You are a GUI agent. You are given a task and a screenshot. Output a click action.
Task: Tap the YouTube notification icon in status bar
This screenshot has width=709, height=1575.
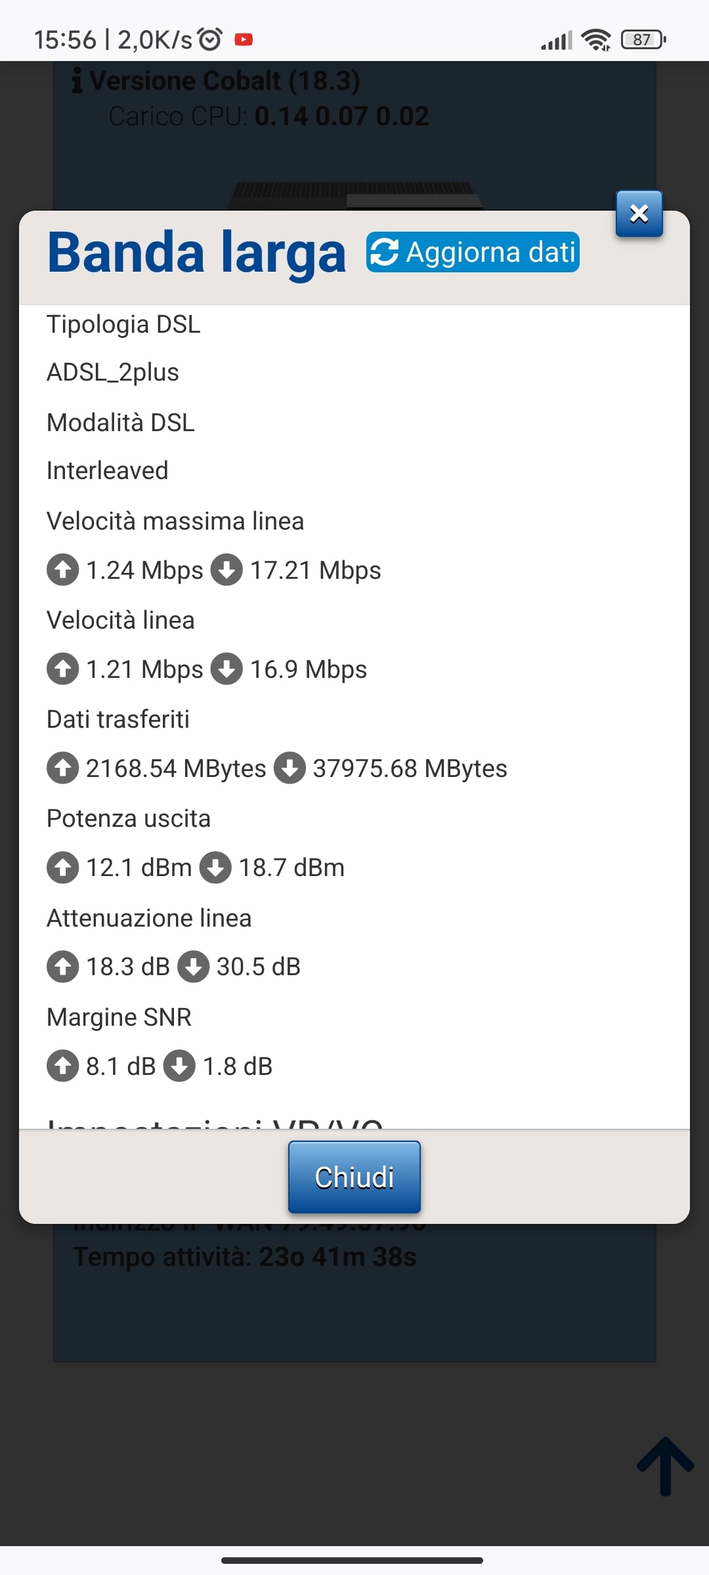pos(244,40)
